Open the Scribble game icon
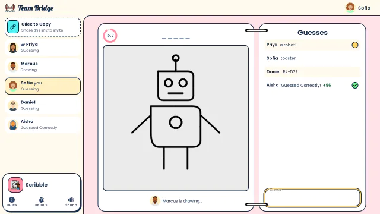This screenshot has height=214, width=380. point(15,185)
